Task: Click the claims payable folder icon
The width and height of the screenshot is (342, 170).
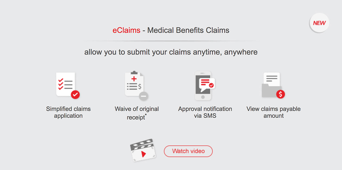Action: tap(271, 85)
